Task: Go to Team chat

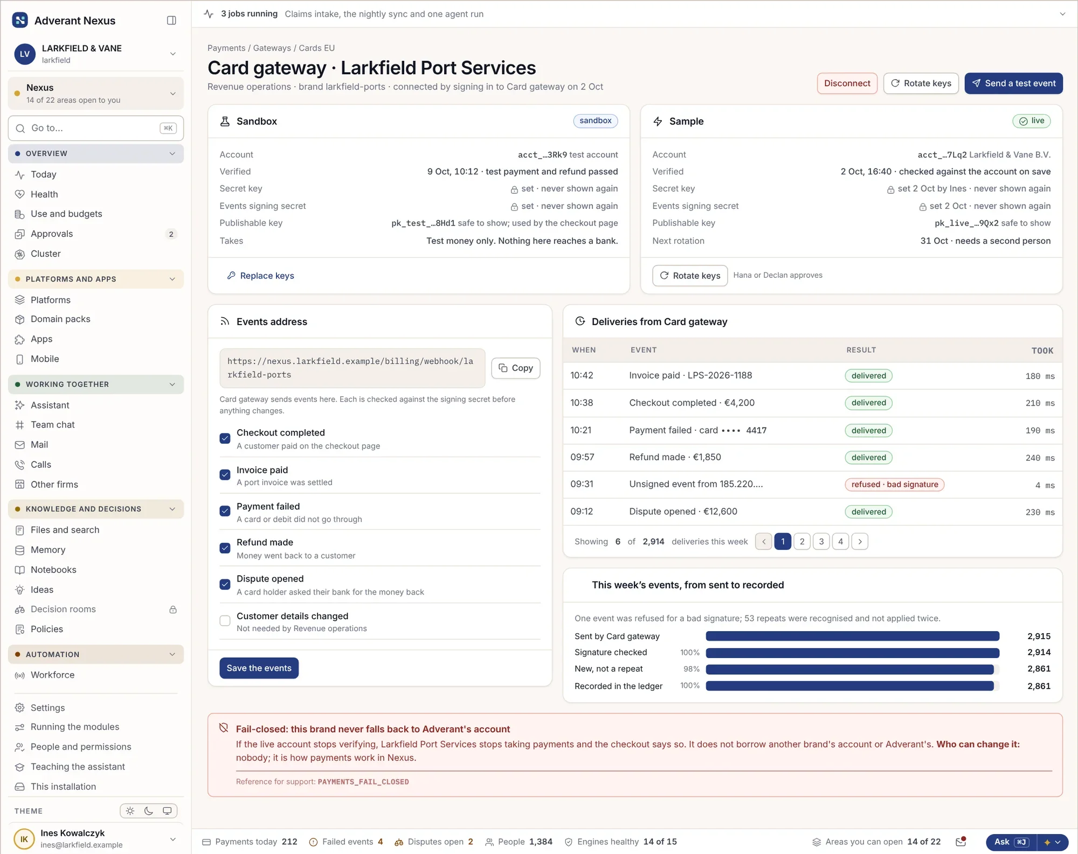Action: point(96,425)
